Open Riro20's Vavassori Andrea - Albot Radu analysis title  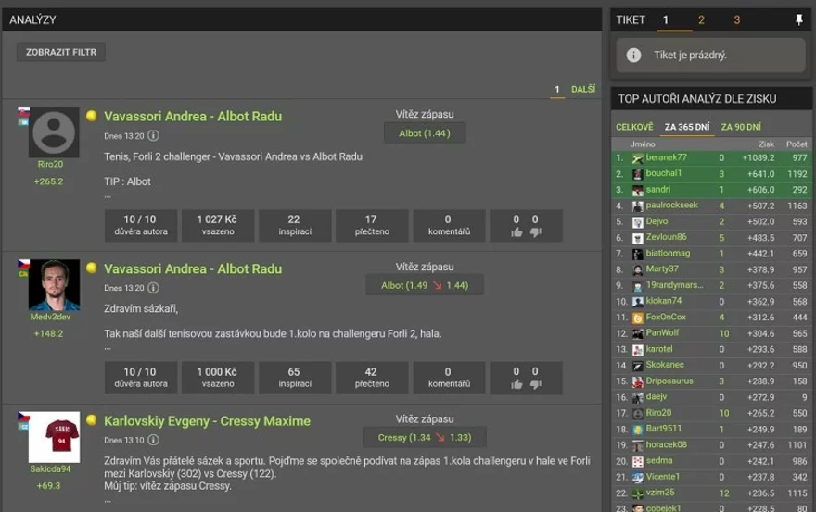point(193,117)
